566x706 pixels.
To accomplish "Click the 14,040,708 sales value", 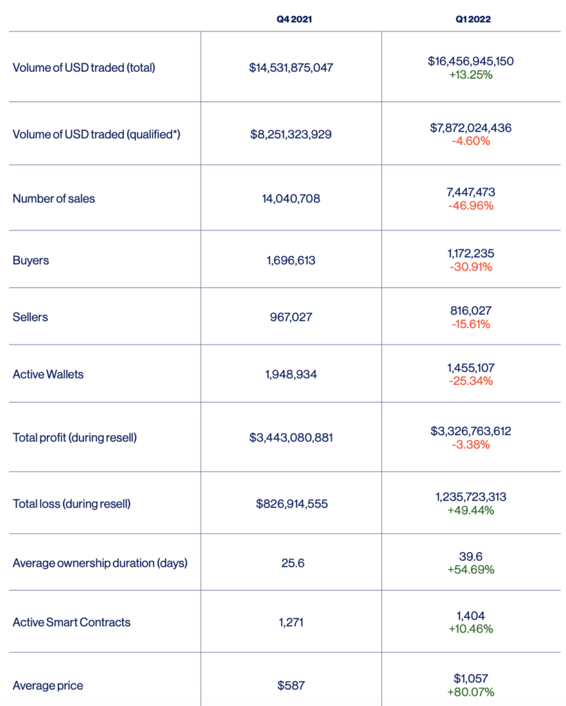I will coord(291,199).
